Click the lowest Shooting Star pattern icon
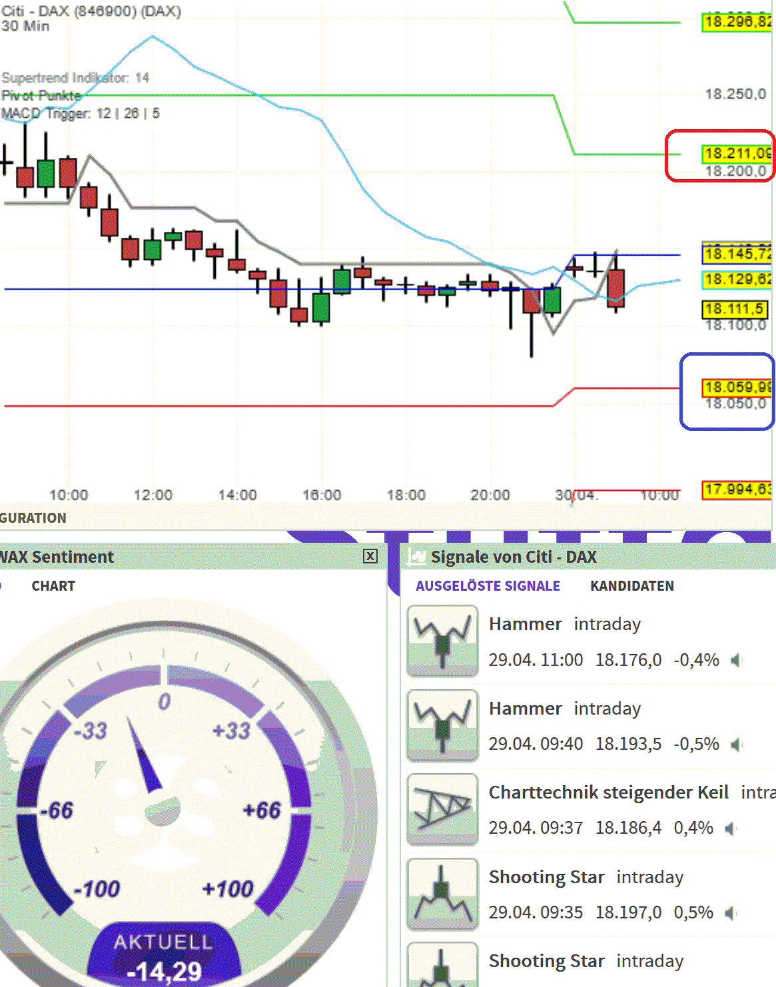This screenshot has height=987, width=776. click(x=442, y=968)
